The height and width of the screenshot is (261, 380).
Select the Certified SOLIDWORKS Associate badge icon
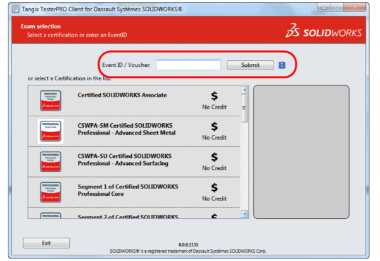[x=51, y=100]
